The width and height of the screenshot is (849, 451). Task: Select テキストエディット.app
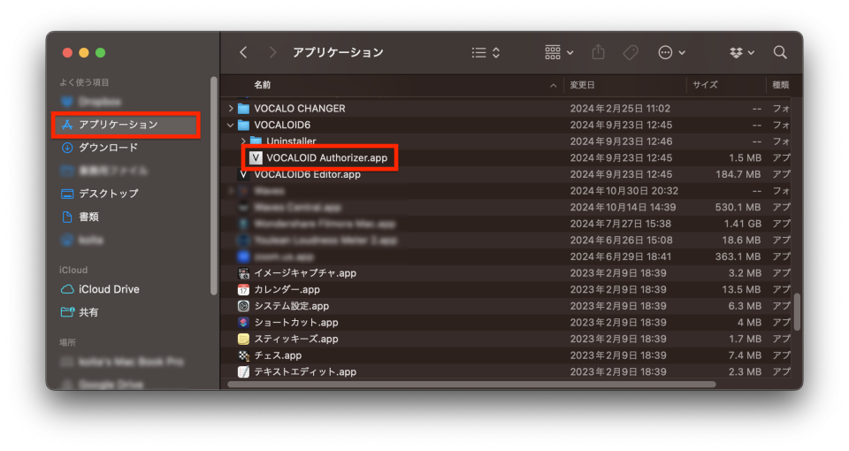(x=305, y=372)
